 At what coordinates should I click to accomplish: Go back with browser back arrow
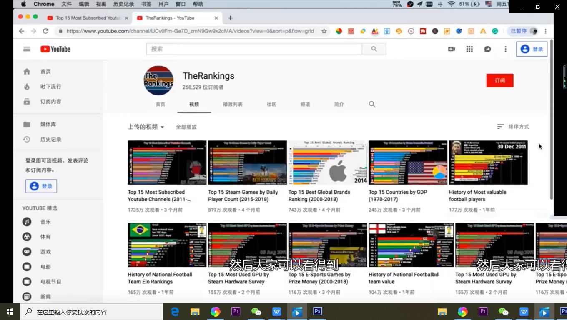[22, 31]
